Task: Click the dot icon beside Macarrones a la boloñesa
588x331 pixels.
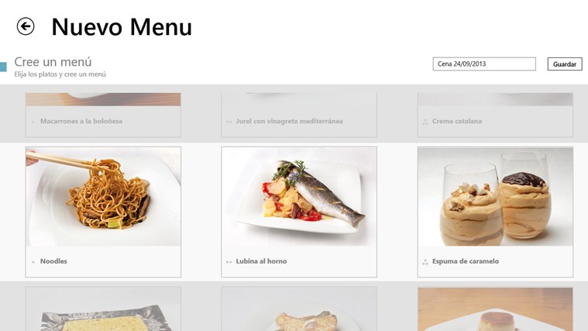Action: pyautogui.click(x=33, y=122)
